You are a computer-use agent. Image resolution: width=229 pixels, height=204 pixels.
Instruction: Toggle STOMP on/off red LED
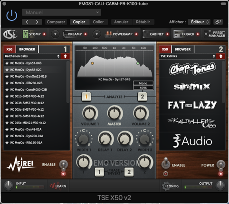(44, 34)
